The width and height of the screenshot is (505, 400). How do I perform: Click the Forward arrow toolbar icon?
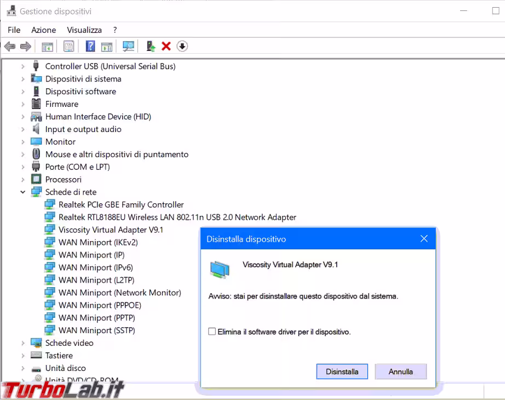(25, 47)
